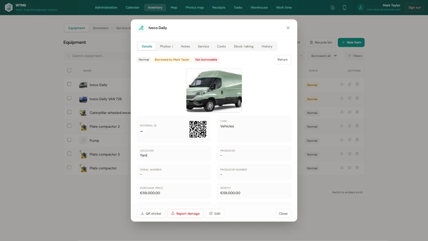
Task: Click the QR code in Internal ID field
Action: (198, 129)
